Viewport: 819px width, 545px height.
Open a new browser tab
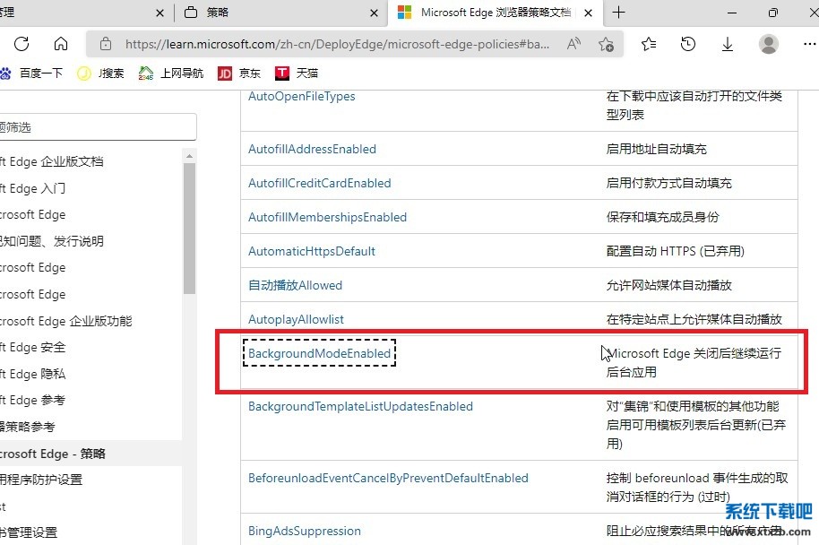coord(619,13)
